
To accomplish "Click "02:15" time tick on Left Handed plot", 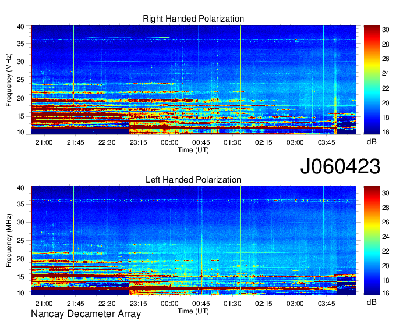I will tap(264, 304).
